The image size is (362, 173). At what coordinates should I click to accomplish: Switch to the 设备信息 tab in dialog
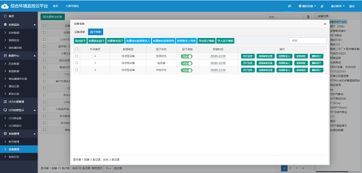coord(80,32)
